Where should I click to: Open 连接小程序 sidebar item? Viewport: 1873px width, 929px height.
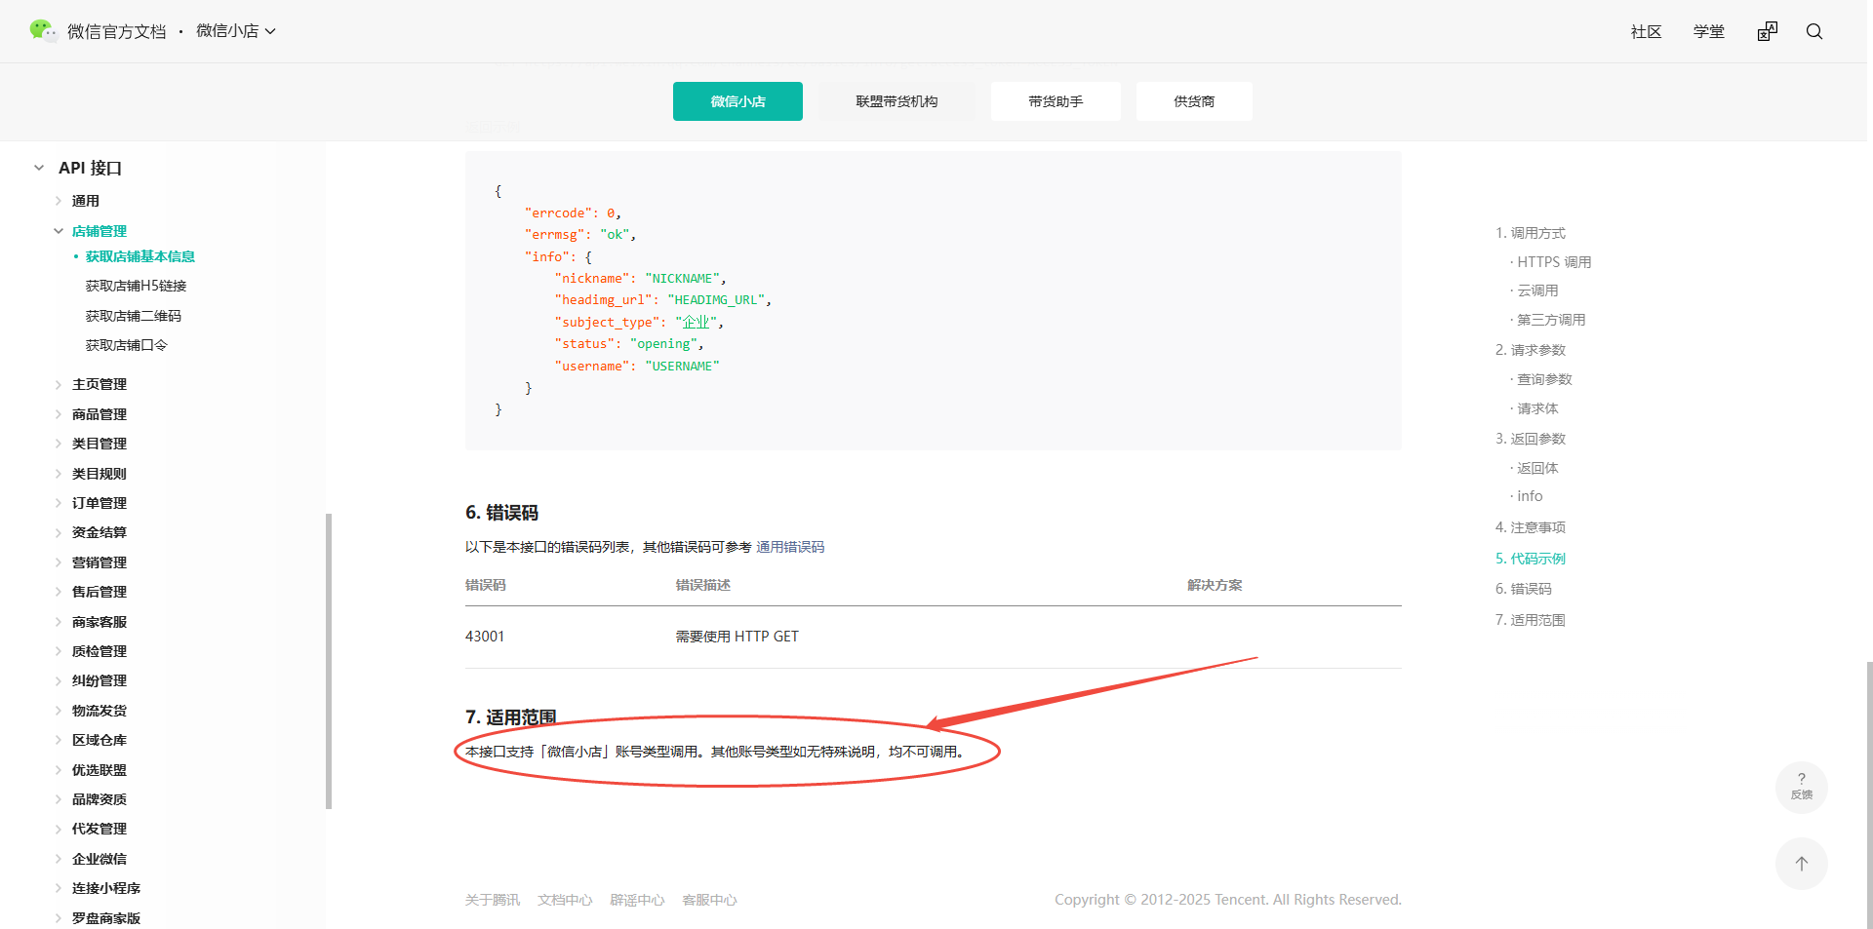[106, 888]
